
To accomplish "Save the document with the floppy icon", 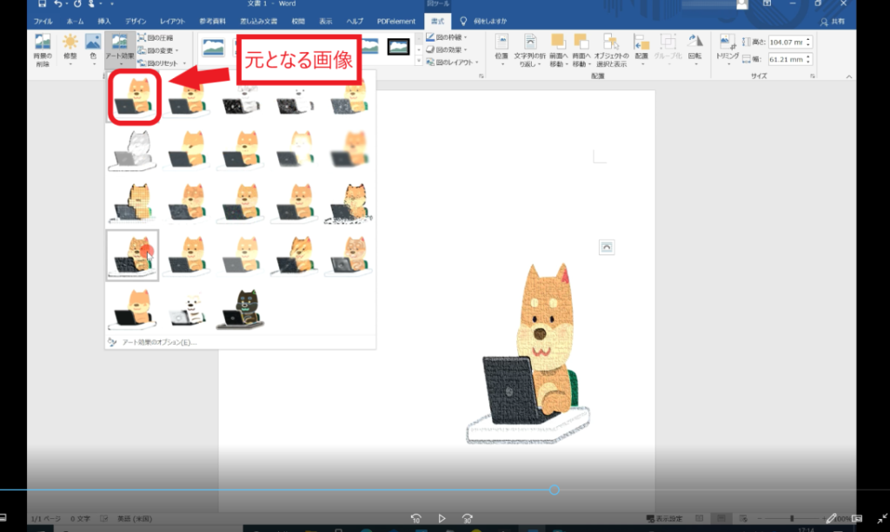I will coord(42,4).
